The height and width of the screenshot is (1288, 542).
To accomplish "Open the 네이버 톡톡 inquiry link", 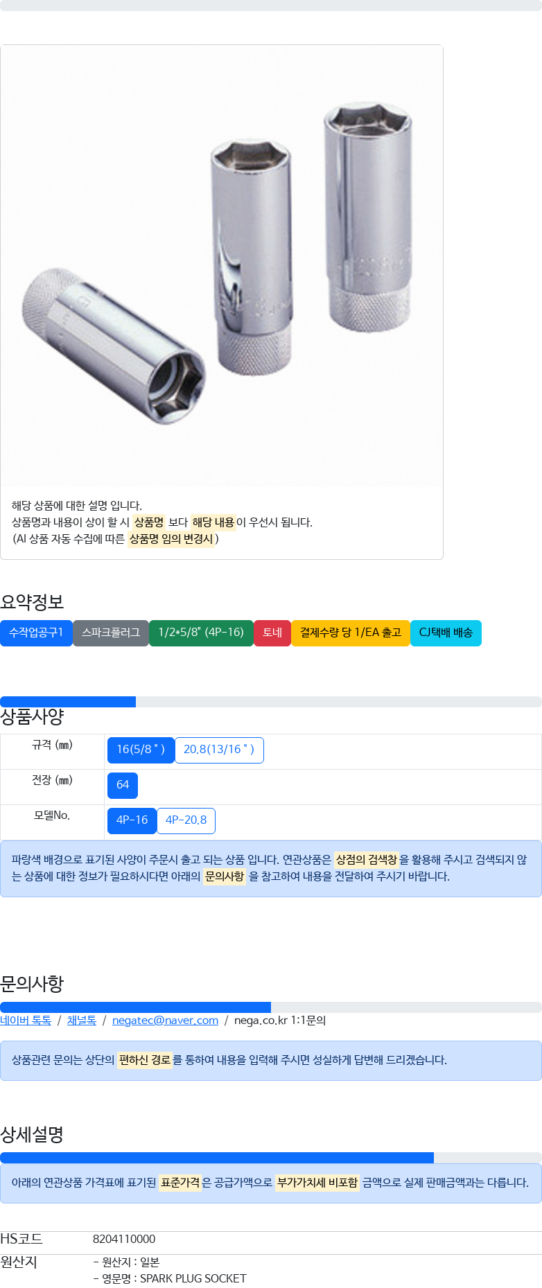I will 26,1021.
